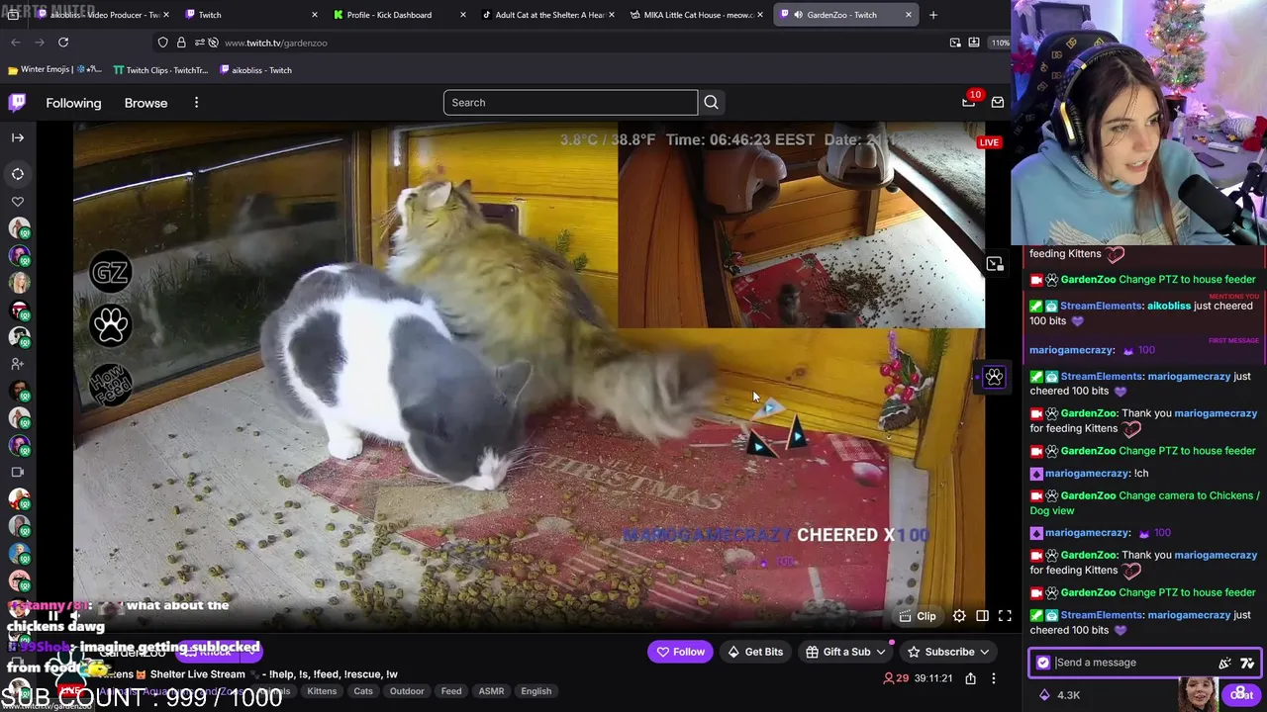Focus the Twitch Search field

pos(570,102)
